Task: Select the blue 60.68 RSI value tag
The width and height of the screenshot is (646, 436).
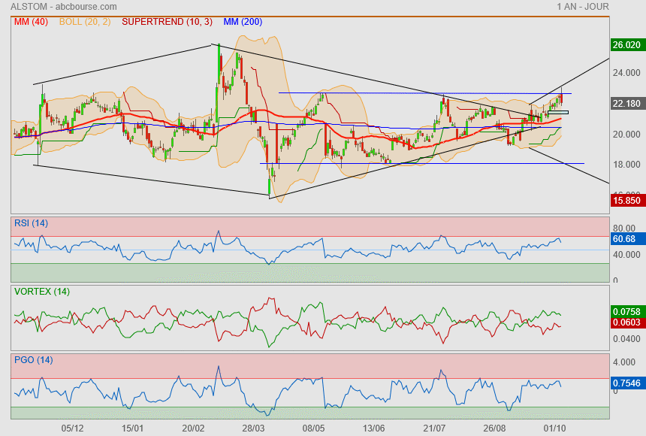Action: 625,238
